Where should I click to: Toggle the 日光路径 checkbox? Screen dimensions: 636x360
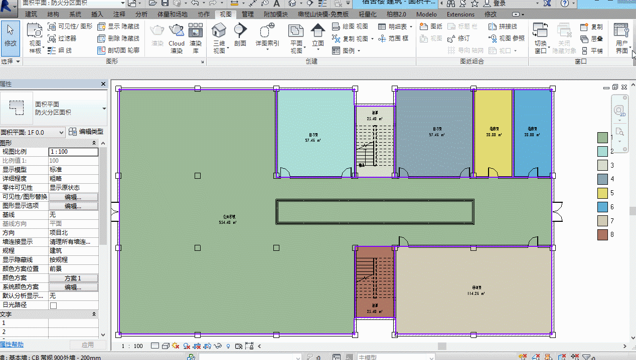click(53, 305)
